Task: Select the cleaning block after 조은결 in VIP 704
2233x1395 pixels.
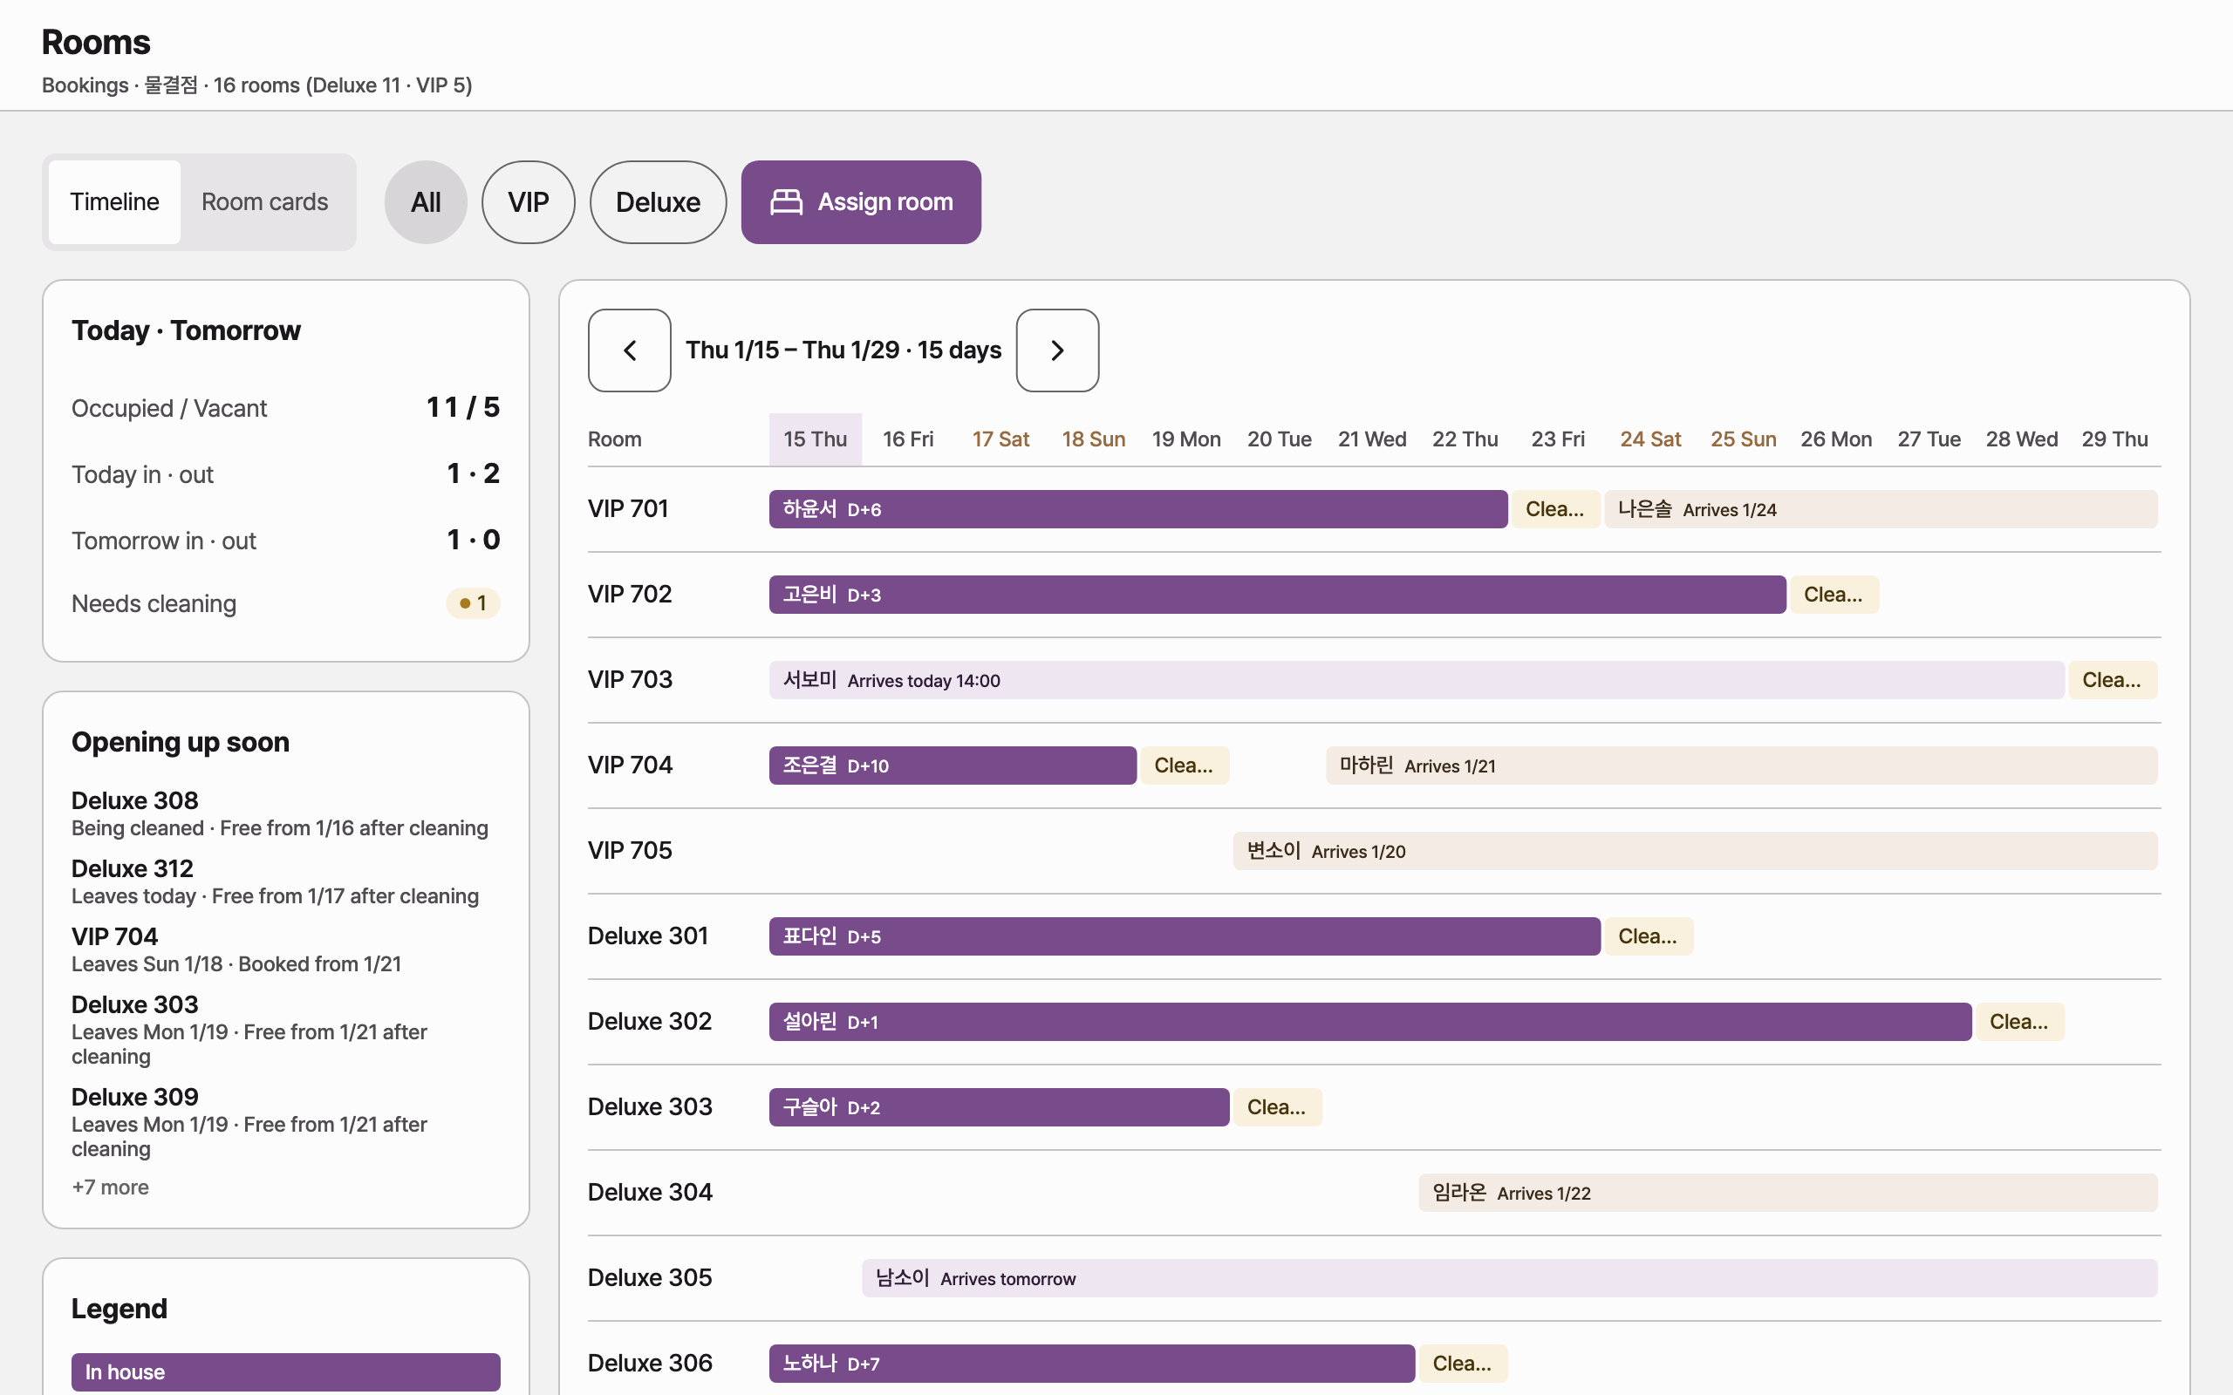Action: tap(1185, 766)
